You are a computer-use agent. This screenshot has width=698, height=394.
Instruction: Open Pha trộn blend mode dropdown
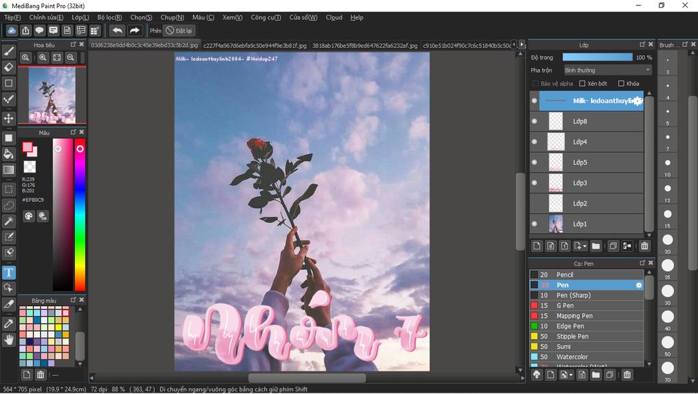click(607, 70)
